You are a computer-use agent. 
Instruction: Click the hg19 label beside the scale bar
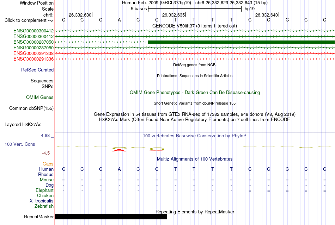pos(250,9)
